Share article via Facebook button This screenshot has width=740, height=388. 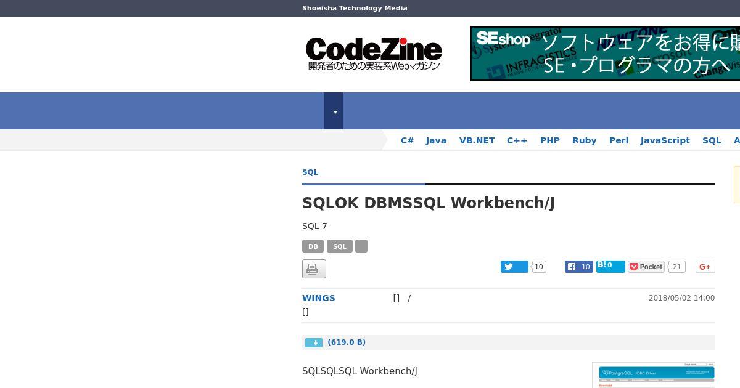point(578,267)
